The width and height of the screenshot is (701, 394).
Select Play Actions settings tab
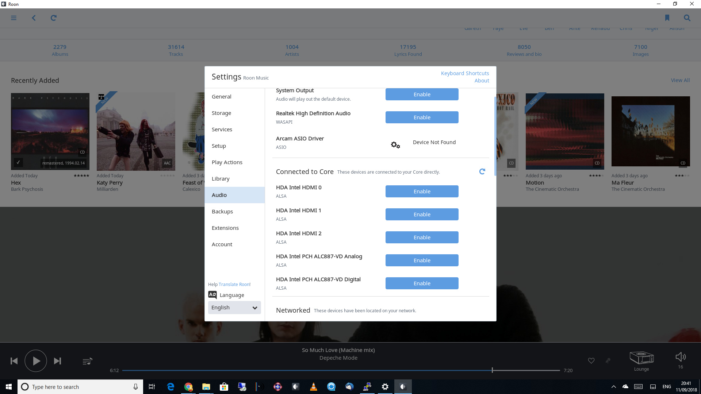click(x=234, y=162)
